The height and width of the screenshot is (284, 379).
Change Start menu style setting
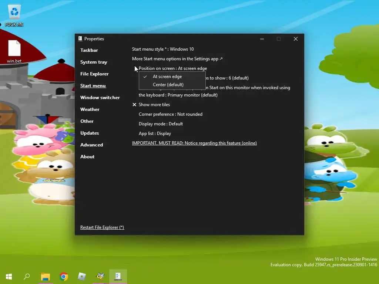pos(163,49)
